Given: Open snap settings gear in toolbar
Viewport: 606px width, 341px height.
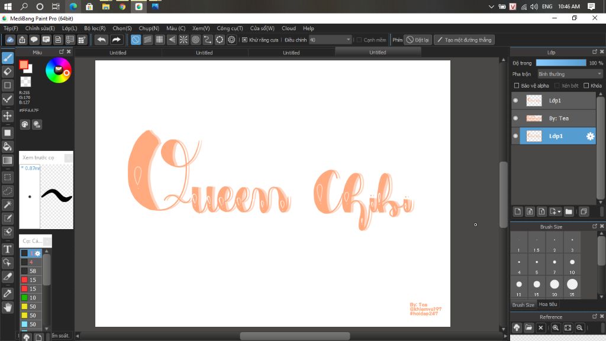Looking at the screenshot, I should click(x=231, y=40).
